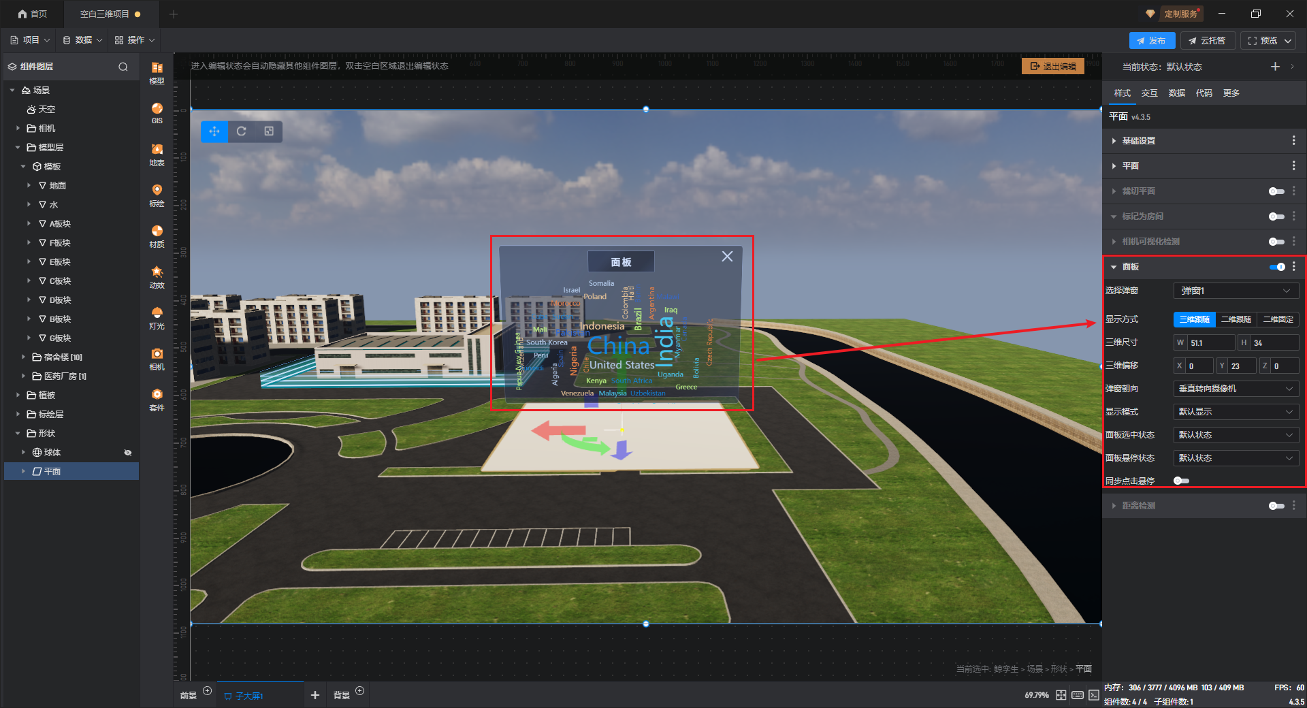Image resolution: width=1307 pixels, height=708 pixels.
Task: Toggle the 裁切平面 switch
Action: [1276, 191]
